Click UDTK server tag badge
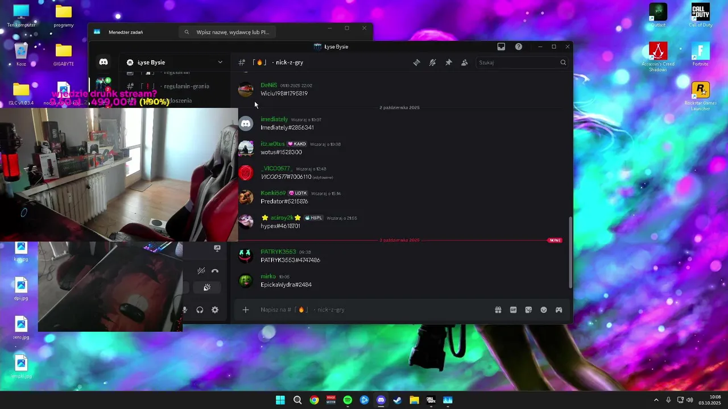The height and width of the screenshot is (409, 728). (298, 193)
